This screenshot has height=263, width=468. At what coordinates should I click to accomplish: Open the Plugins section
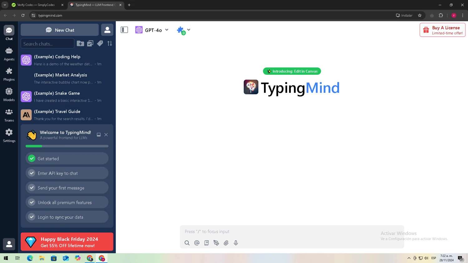click(9, 74)
